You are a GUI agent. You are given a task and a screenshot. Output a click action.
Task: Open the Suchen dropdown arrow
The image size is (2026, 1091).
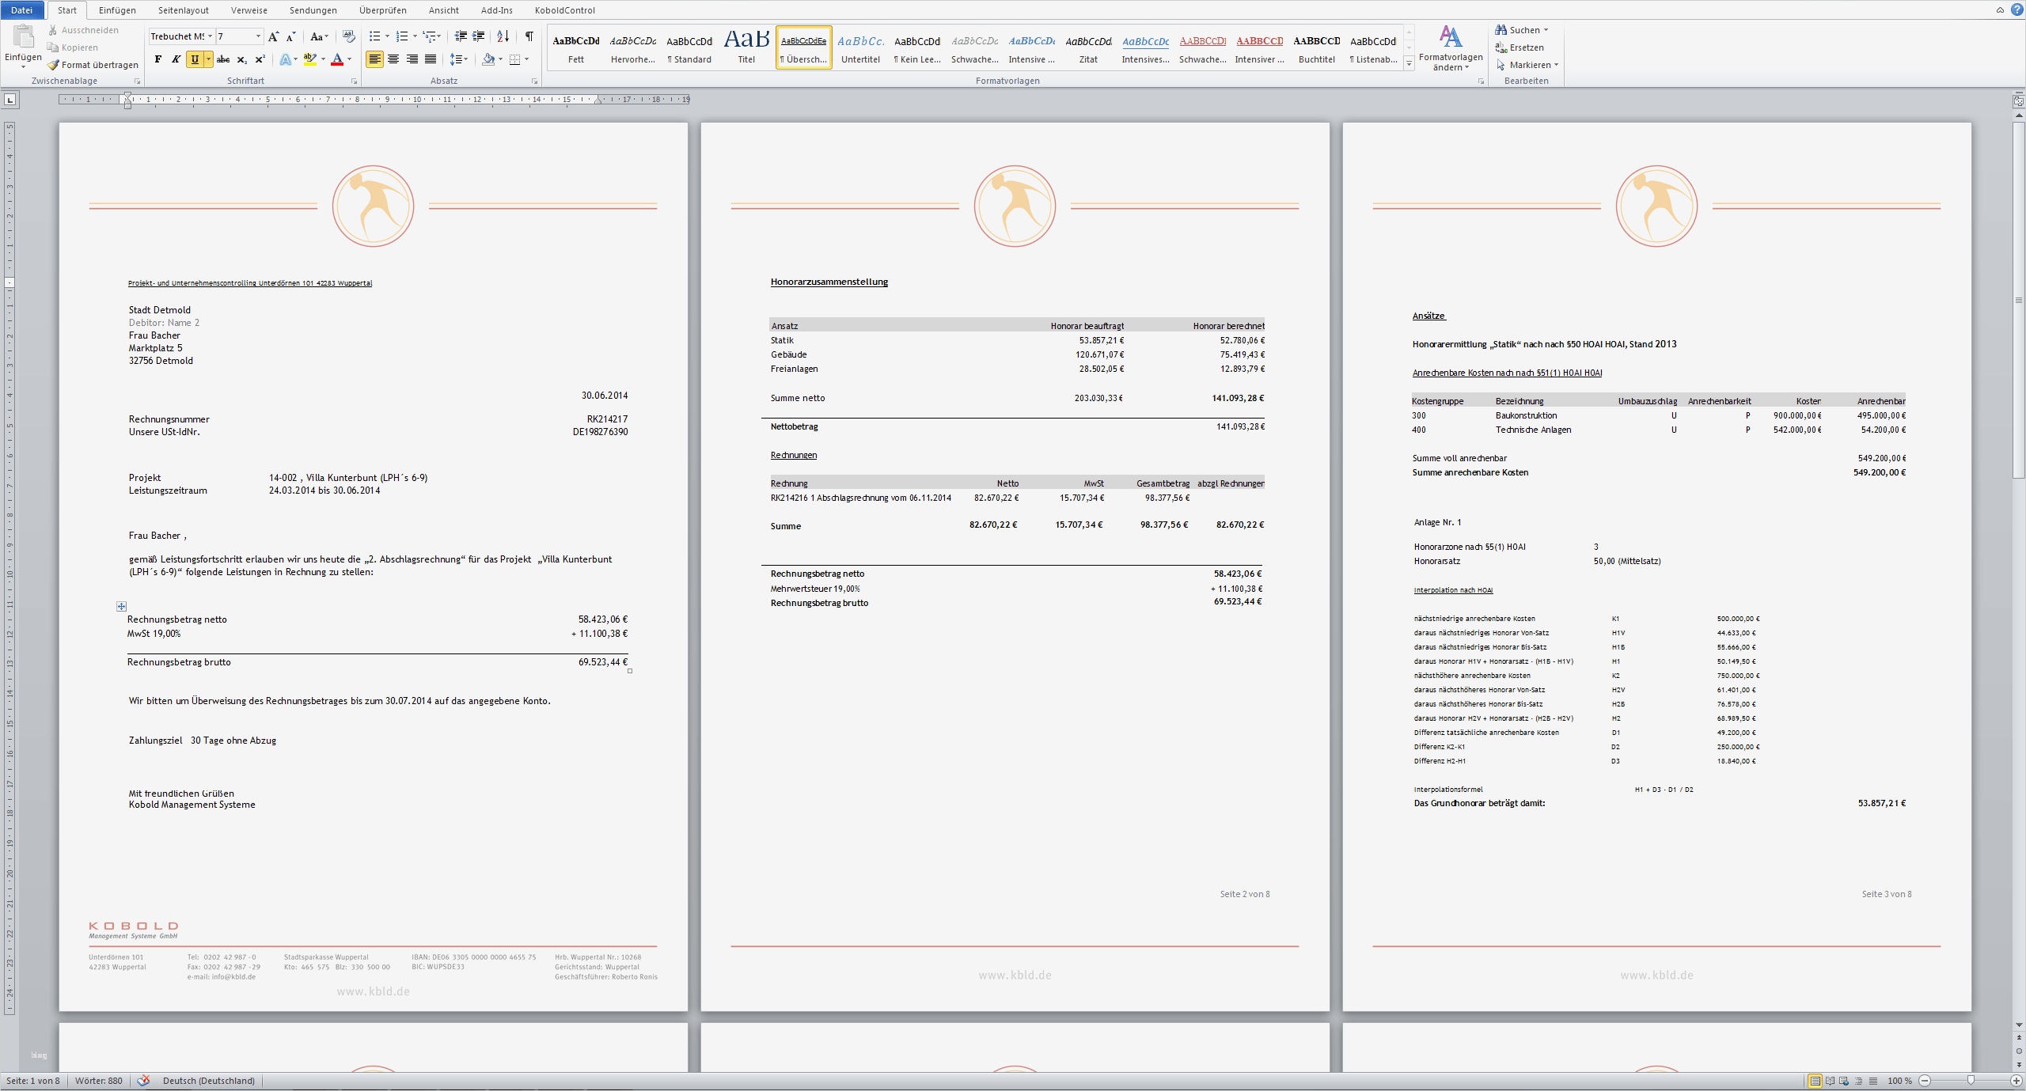(1546, 30)
